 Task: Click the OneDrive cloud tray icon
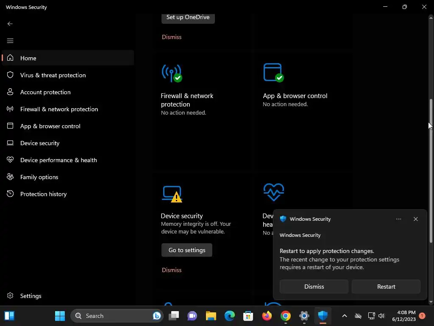[358, 316]
